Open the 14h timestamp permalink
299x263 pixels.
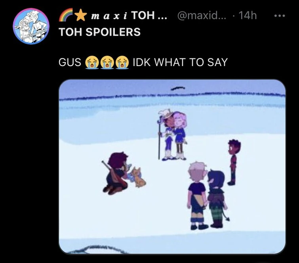(x=248, y=15)
